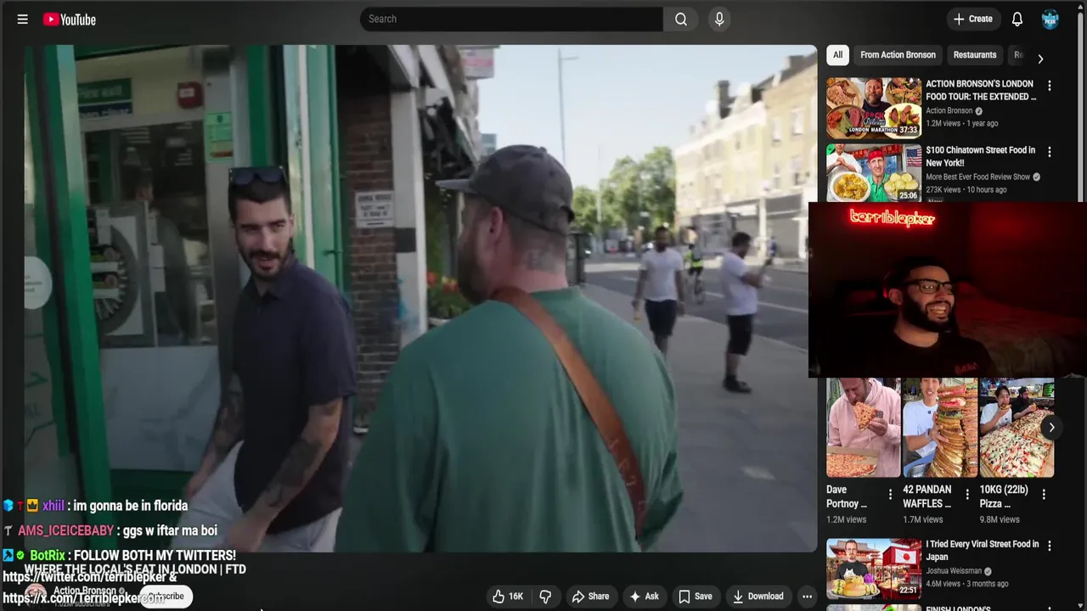
Task: Open options for the 10KG Pizza short
Action: pos(1044,494)
